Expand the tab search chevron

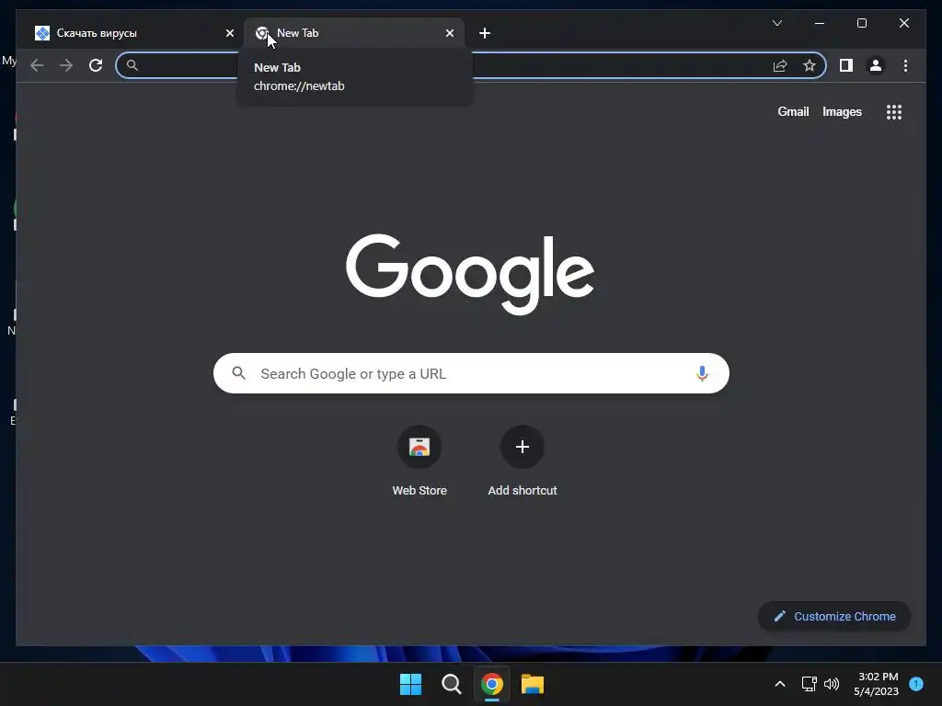(x=776, y=23)
